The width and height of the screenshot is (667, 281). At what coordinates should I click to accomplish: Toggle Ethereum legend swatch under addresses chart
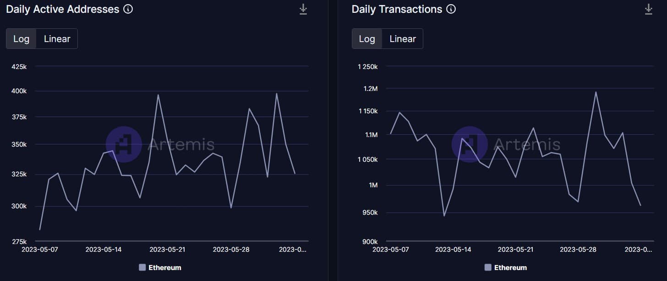coord(142,267)
